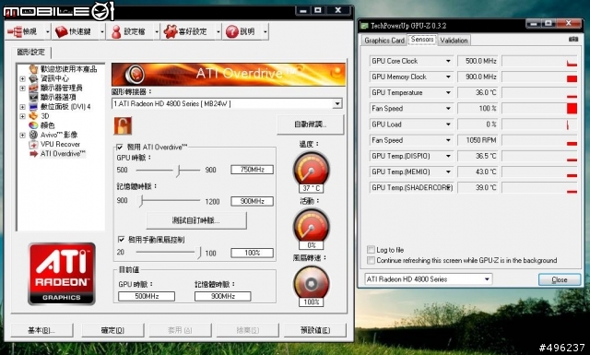590x355 pixels.
Task: Click the memory clock slider thumb
Action: 141,201
